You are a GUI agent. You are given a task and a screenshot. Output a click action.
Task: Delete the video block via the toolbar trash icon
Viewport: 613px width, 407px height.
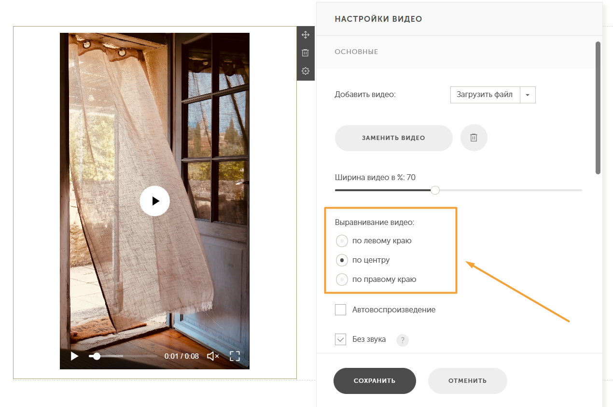pos(305,53)
